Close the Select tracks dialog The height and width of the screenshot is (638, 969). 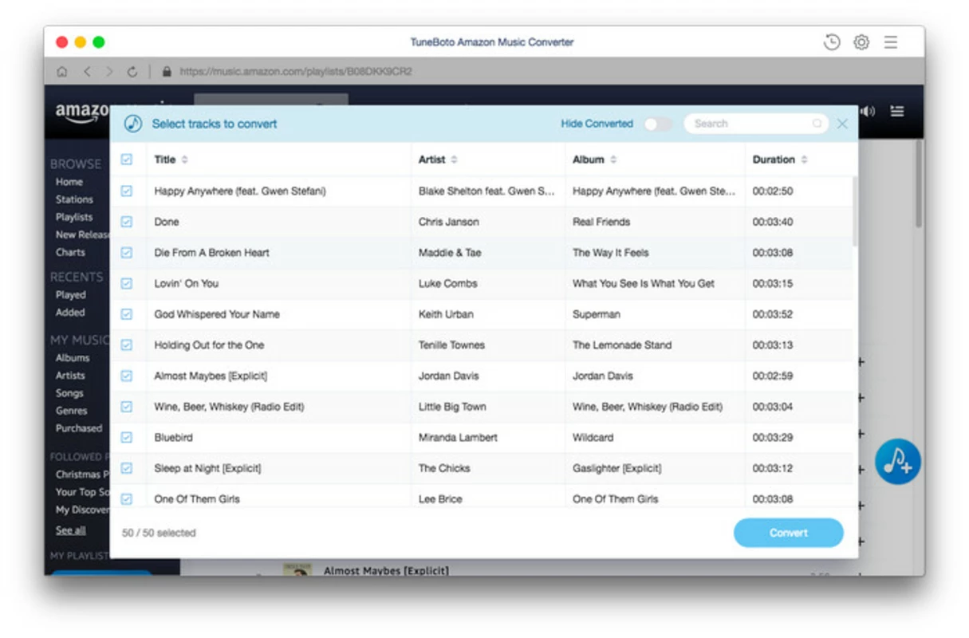point(842,124)
